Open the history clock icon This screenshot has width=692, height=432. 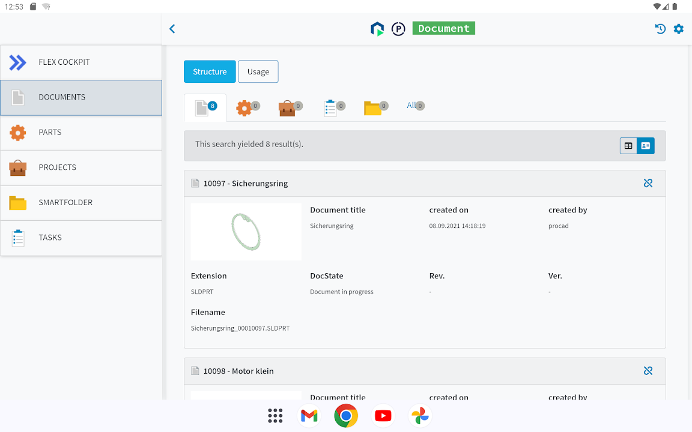[660, 29]
